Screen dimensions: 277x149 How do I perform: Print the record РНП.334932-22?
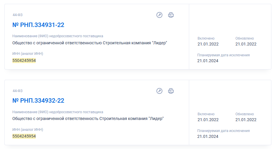[x=171, y=91]
